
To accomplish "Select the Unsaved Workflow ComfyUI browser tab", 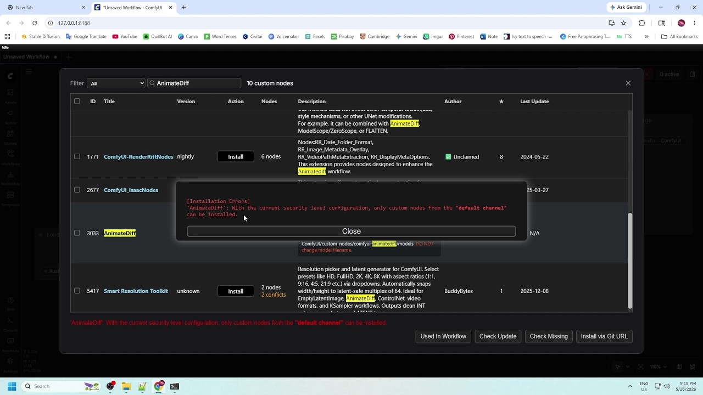I will coord(133,8).
